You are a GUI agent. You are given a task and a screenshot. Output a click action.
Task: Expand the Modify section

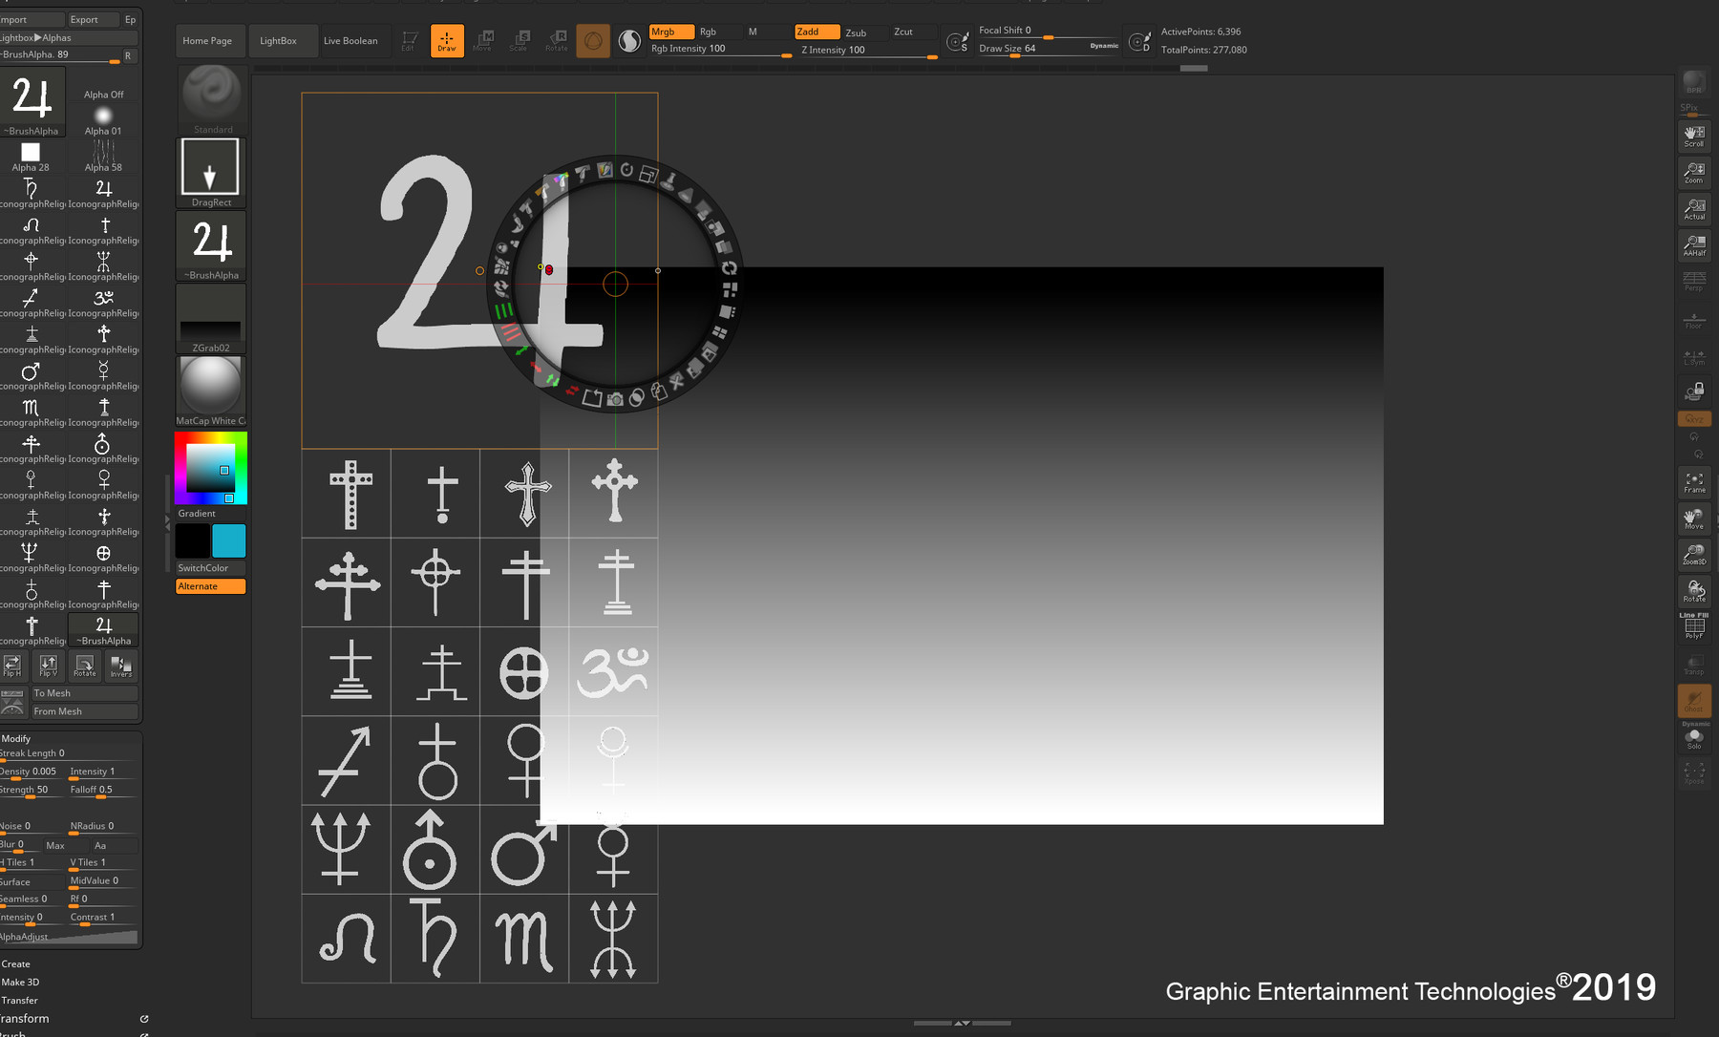coord(16,738)
